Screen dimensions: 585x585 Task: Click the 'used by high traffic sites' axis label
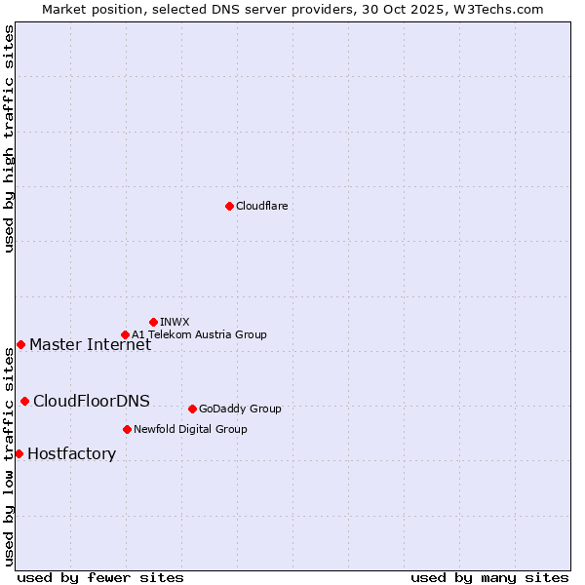[x=9, y=138]
